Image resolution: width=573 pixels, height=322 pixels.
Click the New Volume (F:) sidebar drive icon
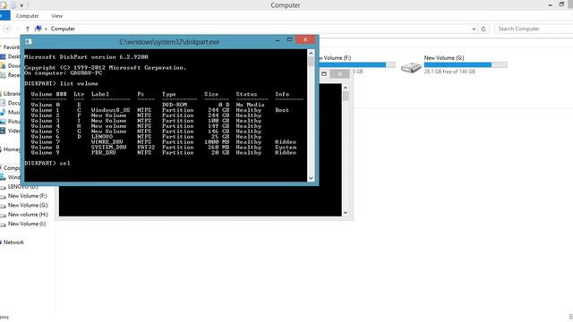[x=3, y=197]
